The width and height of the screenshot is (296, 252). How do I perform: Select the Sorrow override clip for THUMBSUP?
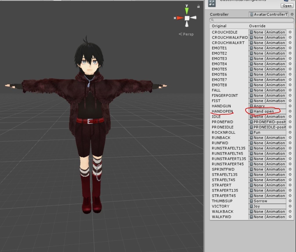pos(267,201)
